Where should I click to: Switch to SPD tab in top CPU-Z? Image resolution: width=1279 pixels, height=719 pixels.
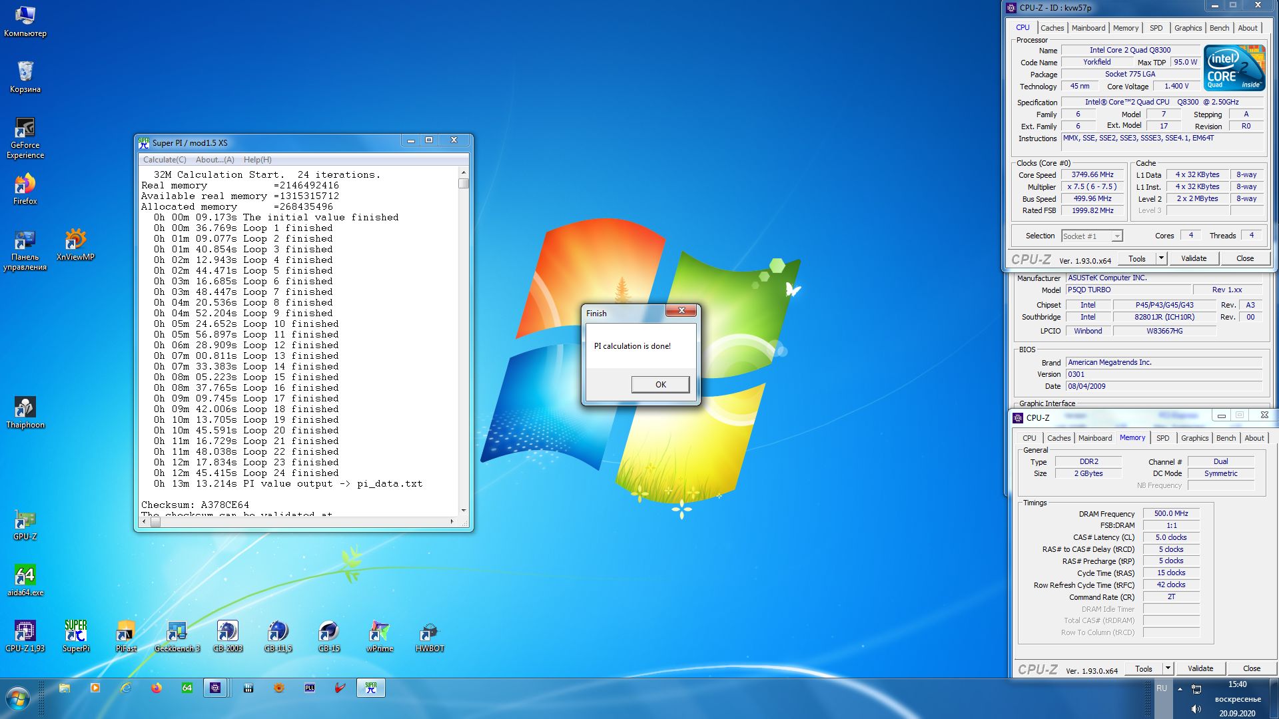pyautogui.click(x=1156, y=28)
